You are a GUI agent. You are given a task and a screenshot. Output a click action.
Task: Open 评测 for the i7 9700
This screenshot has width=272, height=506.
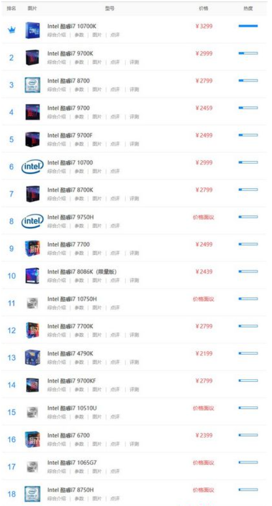[x=134, y=116]
